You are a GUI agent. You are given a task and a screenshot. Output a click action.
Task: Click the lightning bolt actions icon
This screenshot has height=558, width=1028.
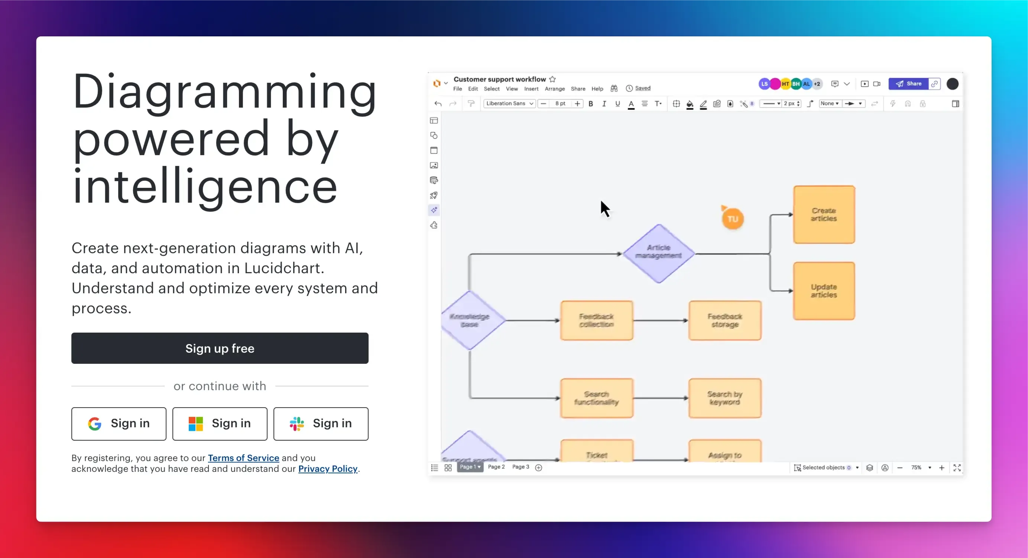tap(893, 104)
